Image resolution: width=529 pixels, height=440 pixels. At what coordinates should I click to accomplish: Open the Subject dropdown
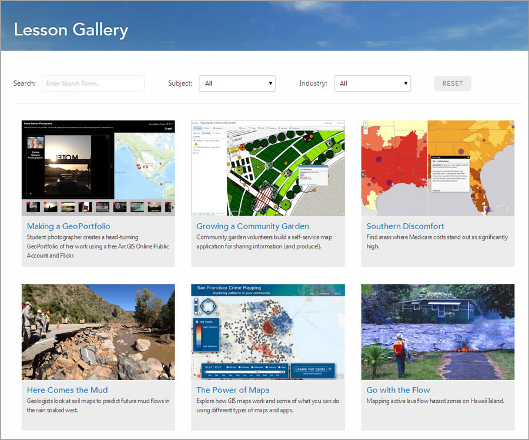(x=237, y=83)
